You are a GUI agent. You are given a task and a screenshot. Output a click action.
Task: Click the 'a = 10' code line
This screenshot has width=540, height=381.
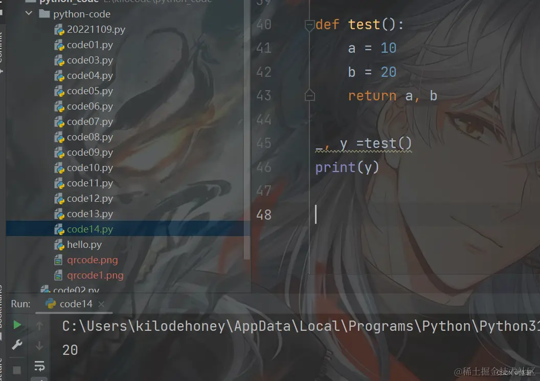[372, 48]
